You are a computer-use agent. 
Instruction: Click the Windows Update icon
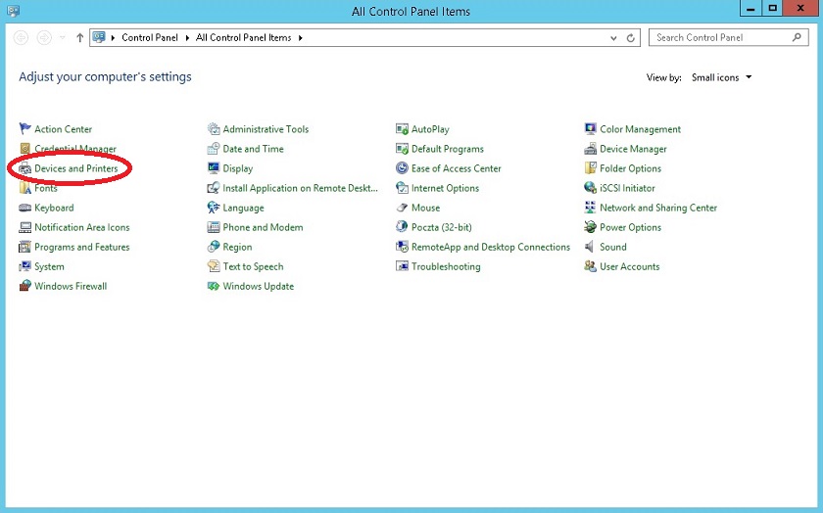[214, 286]
